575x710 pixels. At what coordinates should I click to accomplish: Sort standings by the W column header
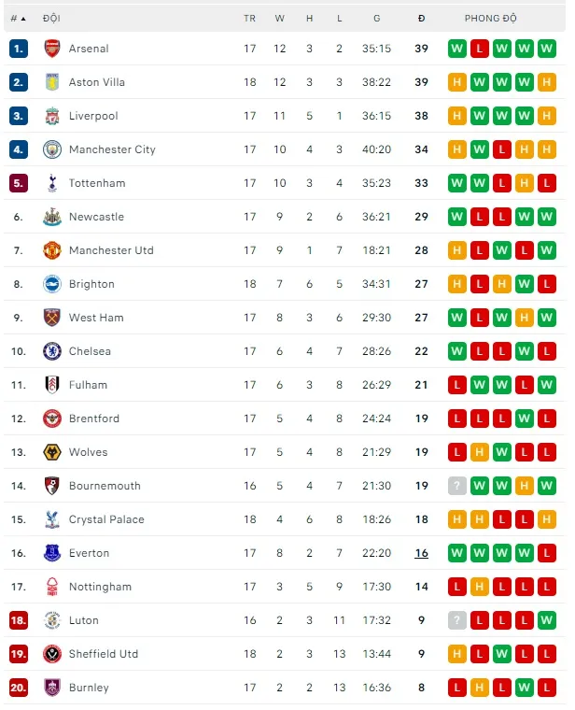point(280,19)
